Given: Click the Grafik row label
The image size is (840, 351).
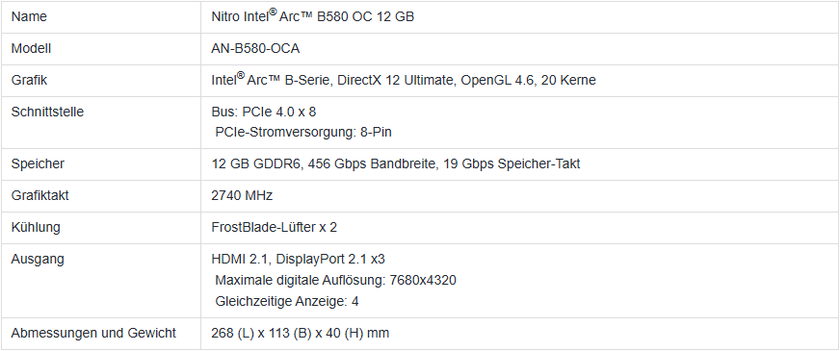Looking at the screenshot, I should [29, 80].
